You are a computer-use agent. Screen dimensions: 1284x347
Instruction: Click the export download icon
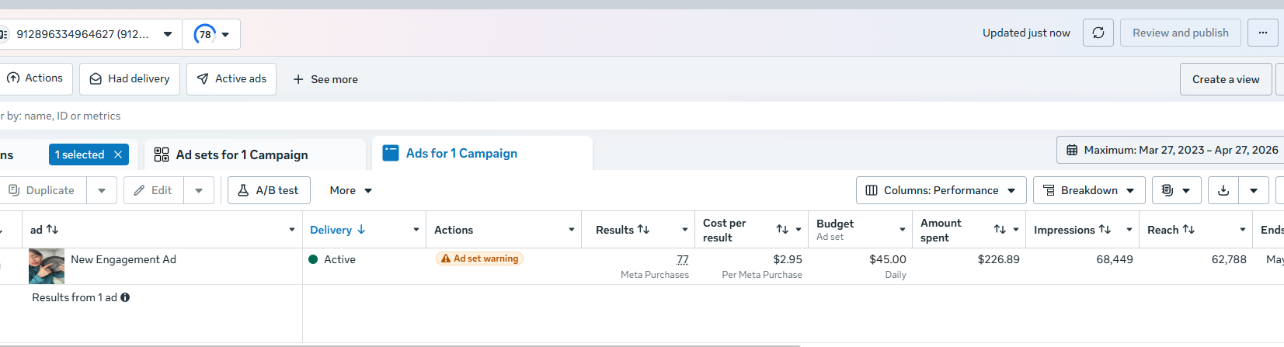click(1223, 190)
